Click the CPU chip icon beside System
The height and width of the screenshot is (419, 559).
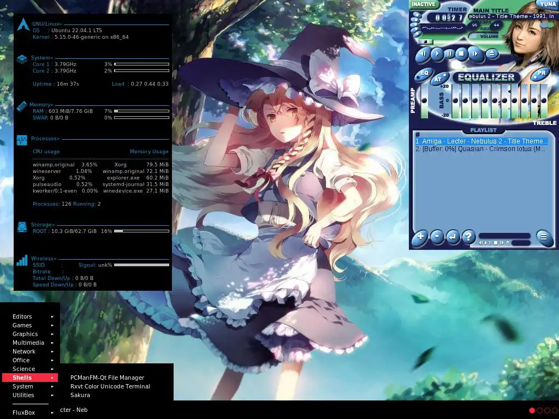(x=22, y=59)
